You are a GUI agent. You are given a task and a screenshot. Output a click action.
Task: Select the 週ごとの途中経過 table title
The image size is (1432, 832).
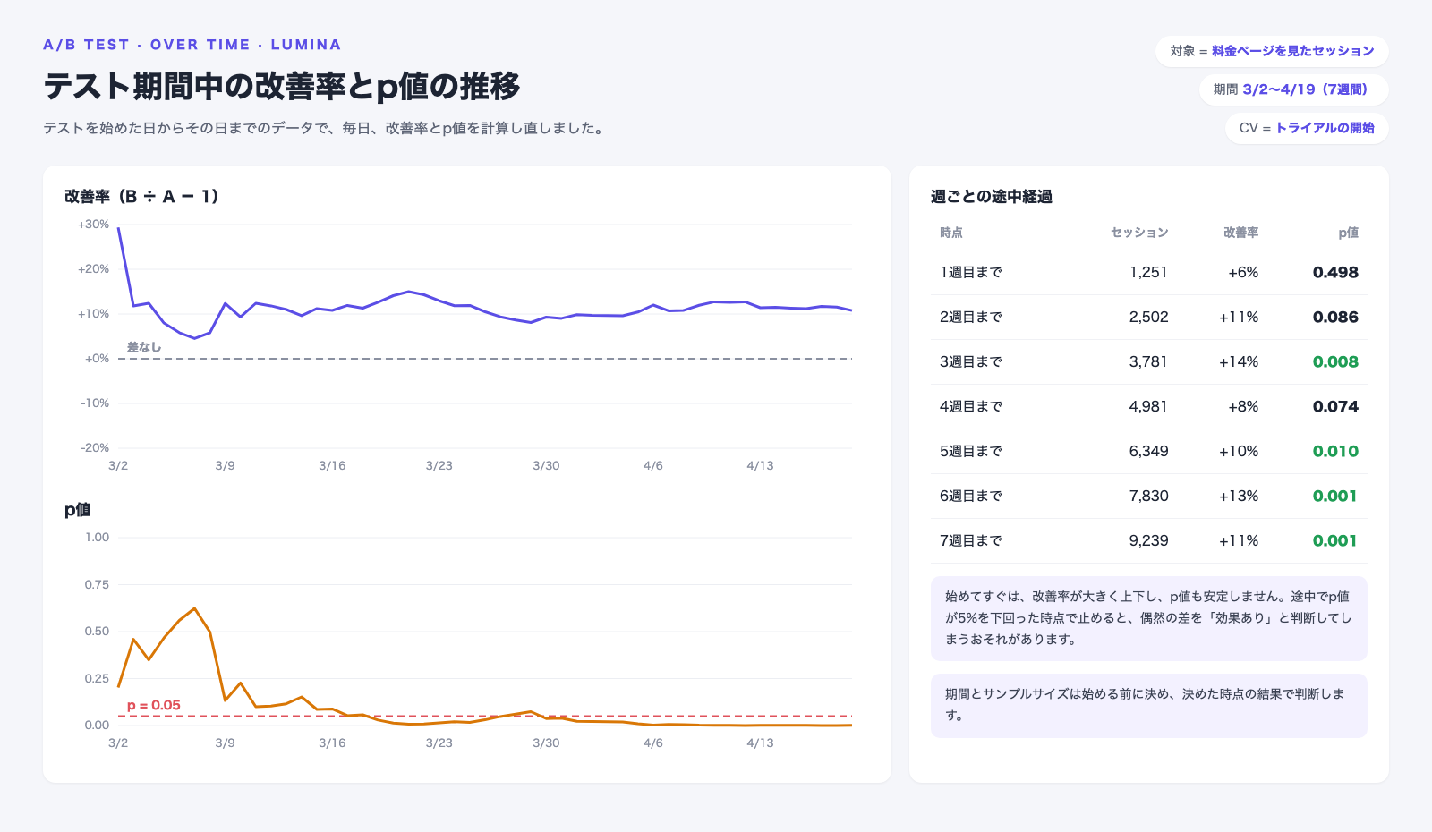pos(992,196)
